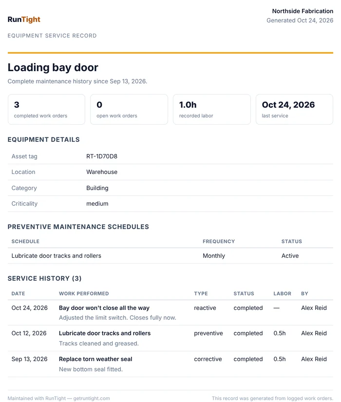Click the 'Oct 24, 2026' service history date
Image resolution: width=341 pixels, height=402 pixels.
point(30,307)
